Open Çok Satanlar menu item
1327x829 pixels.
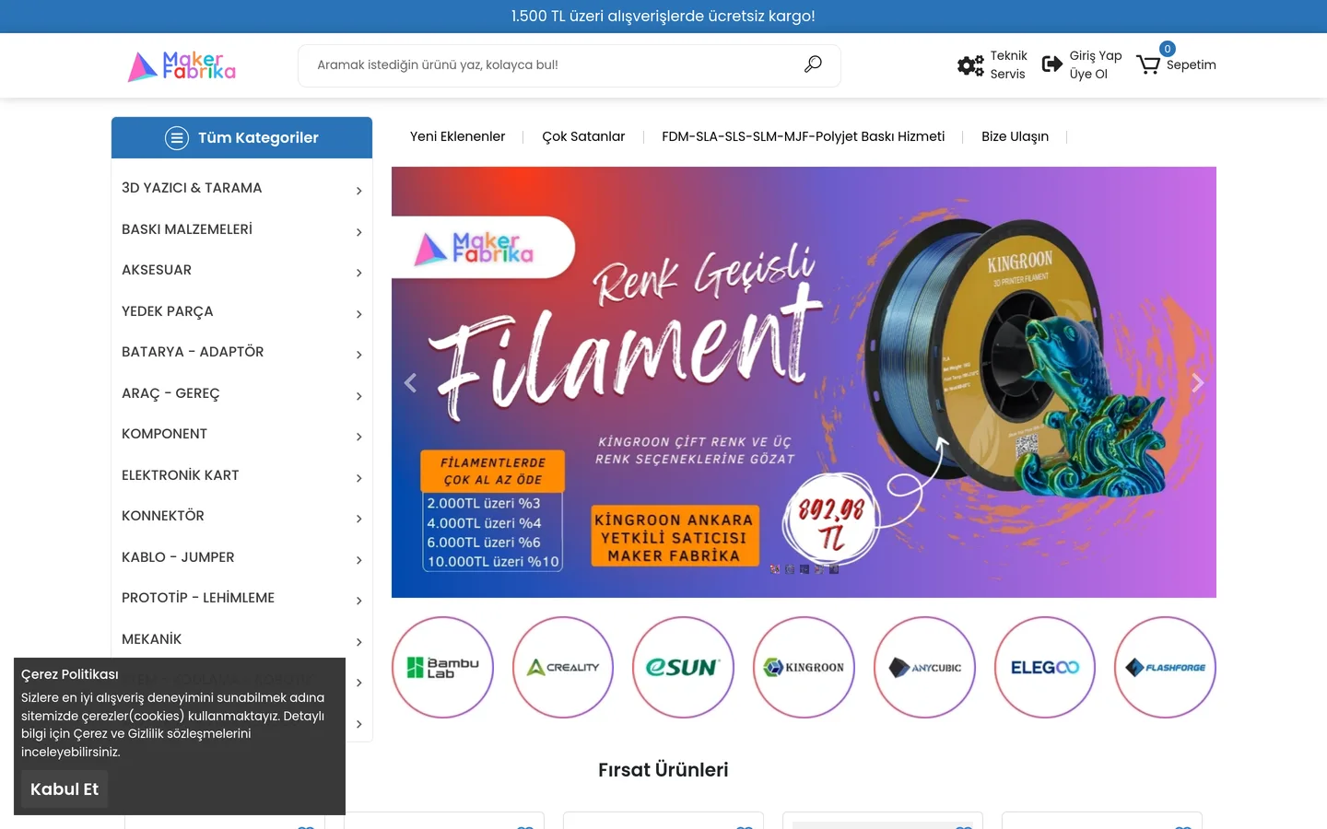[x=583, y=136]
